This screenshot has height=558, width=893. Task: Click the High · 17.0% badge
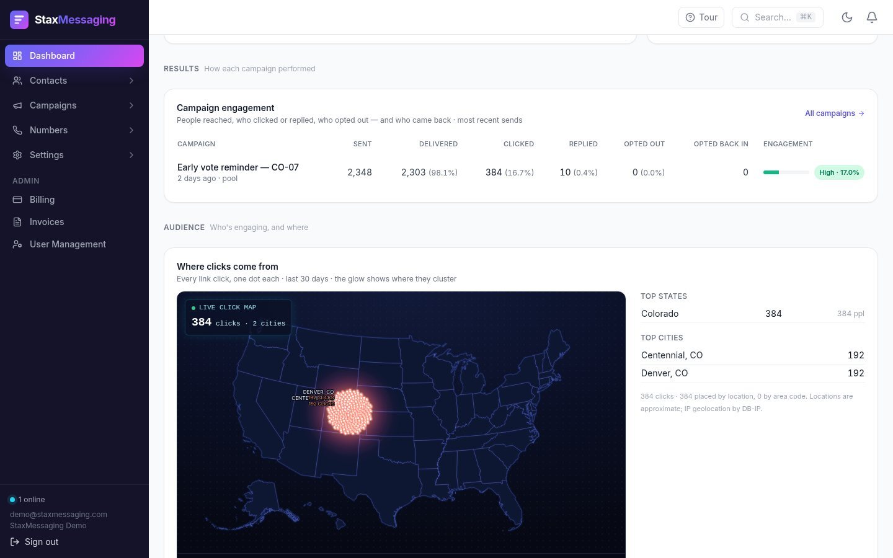pos(839,172)
